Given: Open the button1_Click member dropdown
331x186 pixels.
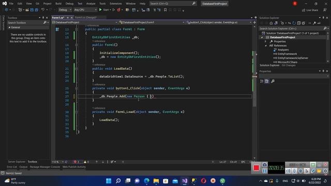Looking at the screenshot, I should pos(218,22).
